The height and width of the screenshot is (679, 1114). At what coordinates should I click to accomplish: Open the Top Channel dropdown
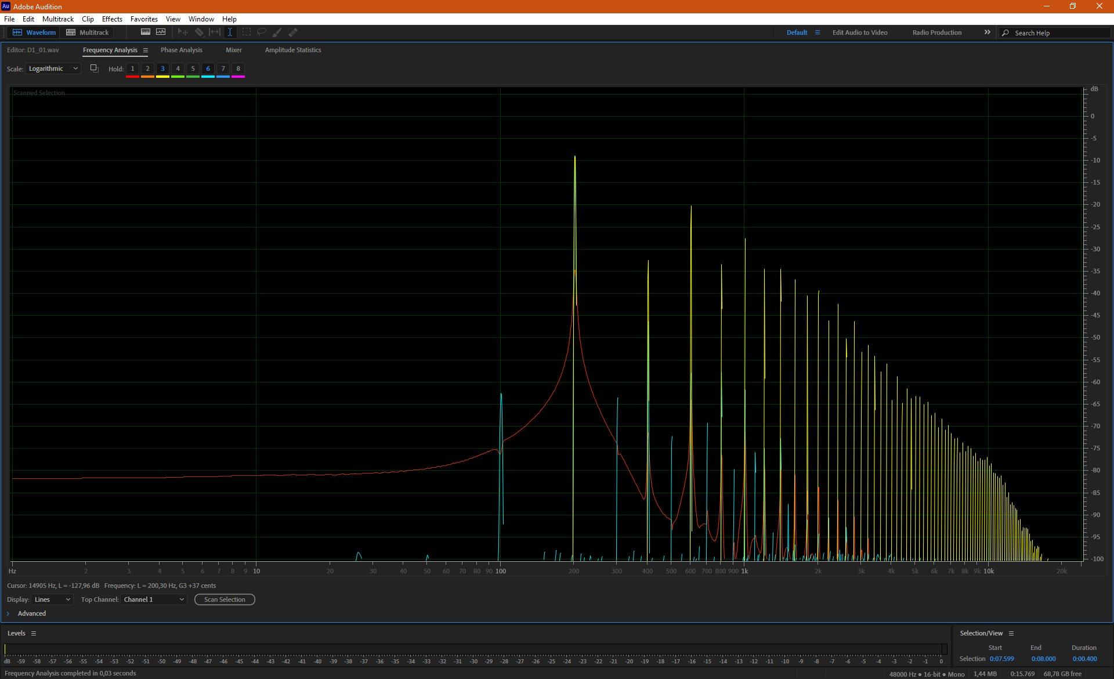(x=154, y=599)
